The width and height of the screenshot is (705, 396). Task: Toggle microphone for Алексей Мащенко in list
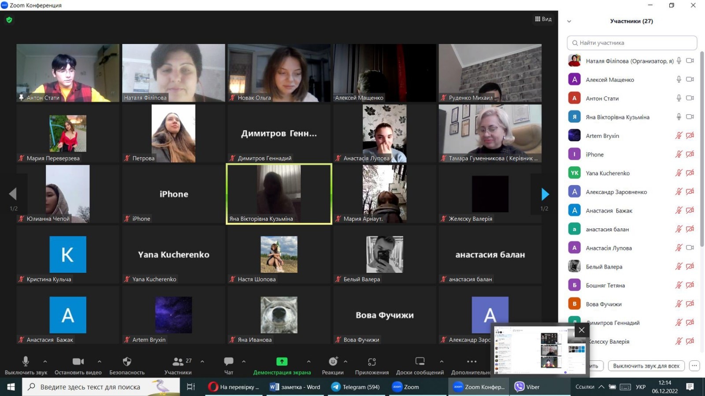coord(679,80)
